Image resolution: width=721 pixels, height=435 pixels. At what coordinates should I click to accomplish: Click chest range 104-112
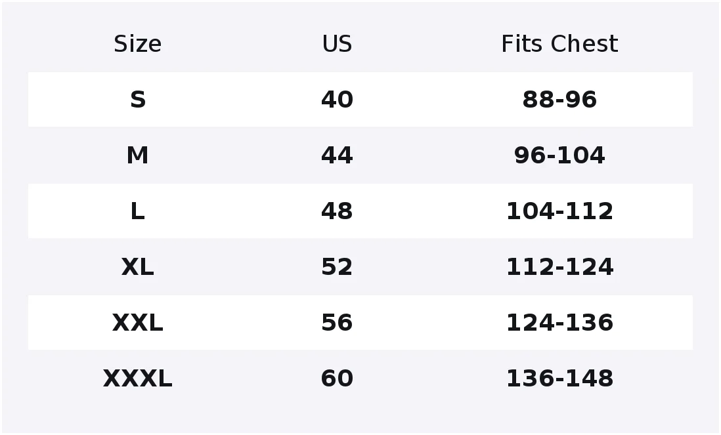coord(559,211)
